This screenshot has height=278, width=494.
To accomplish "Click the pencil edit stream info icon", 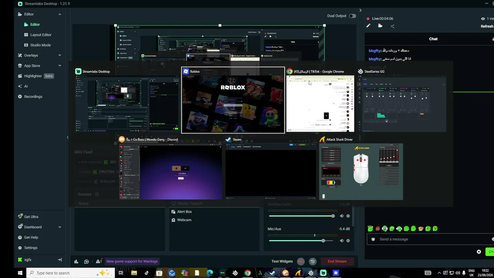I will pos(368,26).
